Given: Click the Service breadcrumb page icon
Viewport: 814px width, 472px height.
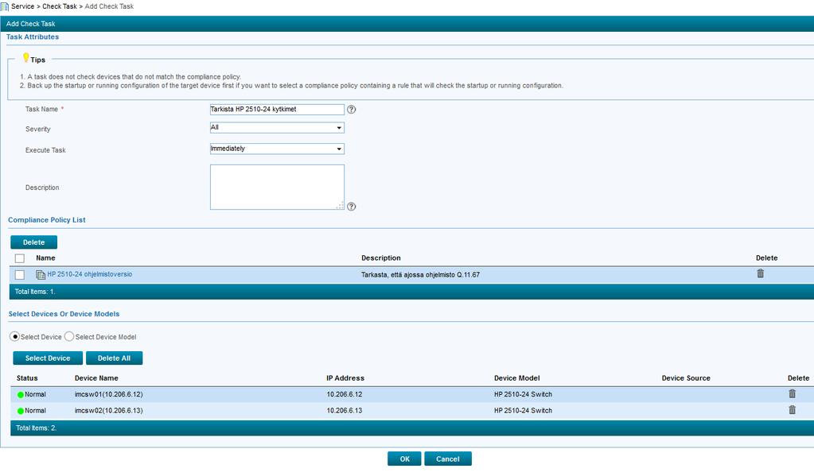Looking at the screenshot, I should pyautogui.click(x=5, y=6).
